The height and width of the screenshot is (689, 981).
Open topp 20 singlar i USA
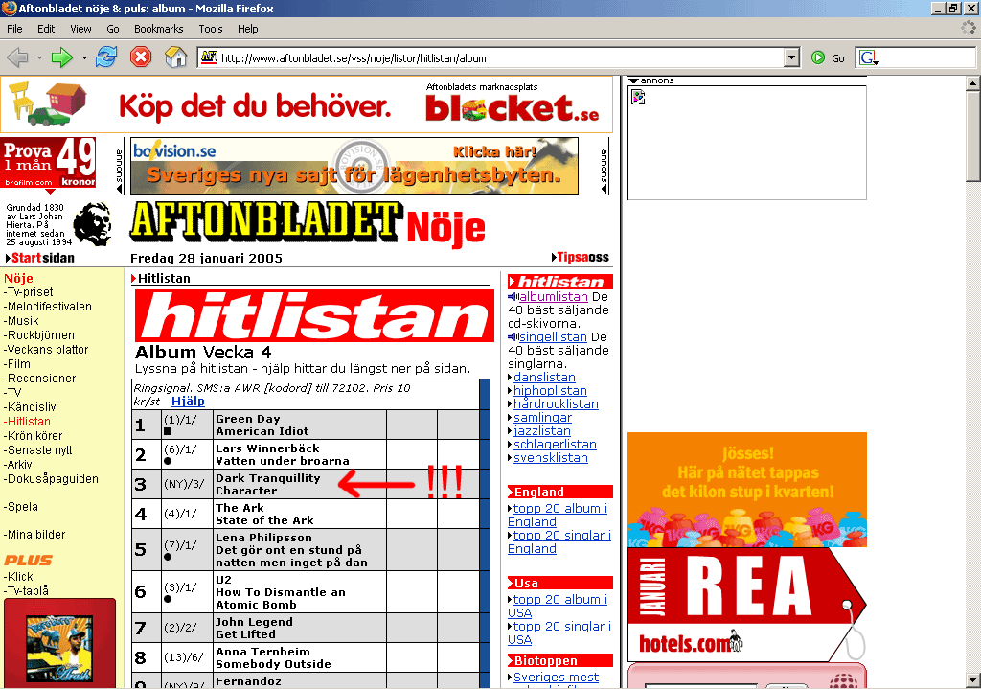point(559,632)
